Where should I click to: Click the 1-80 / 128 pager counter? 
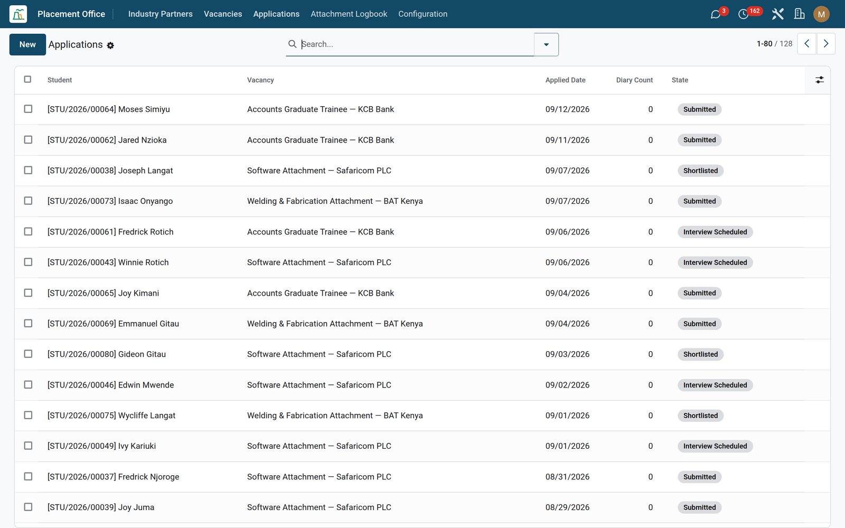[x=774, y=44]
